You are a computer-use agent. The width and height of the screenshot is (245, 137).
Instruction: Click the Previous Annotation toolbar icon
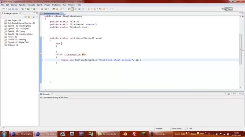tap(95, 9)
